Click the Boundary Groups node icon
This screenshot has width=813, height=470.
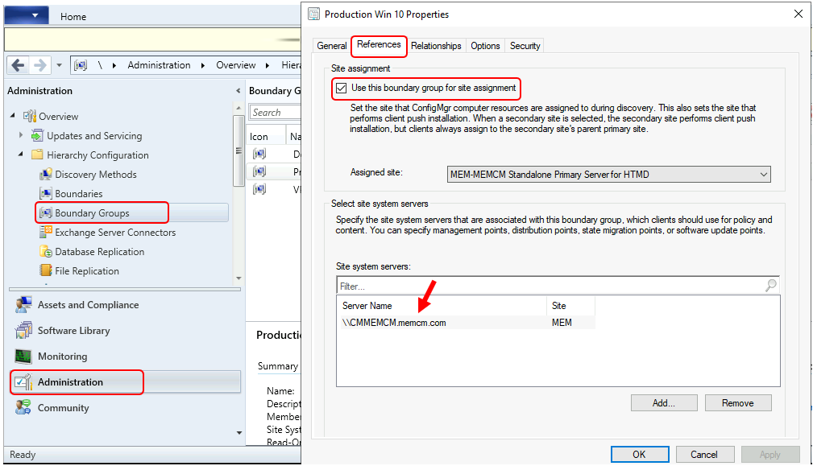(x=46, y=212)
